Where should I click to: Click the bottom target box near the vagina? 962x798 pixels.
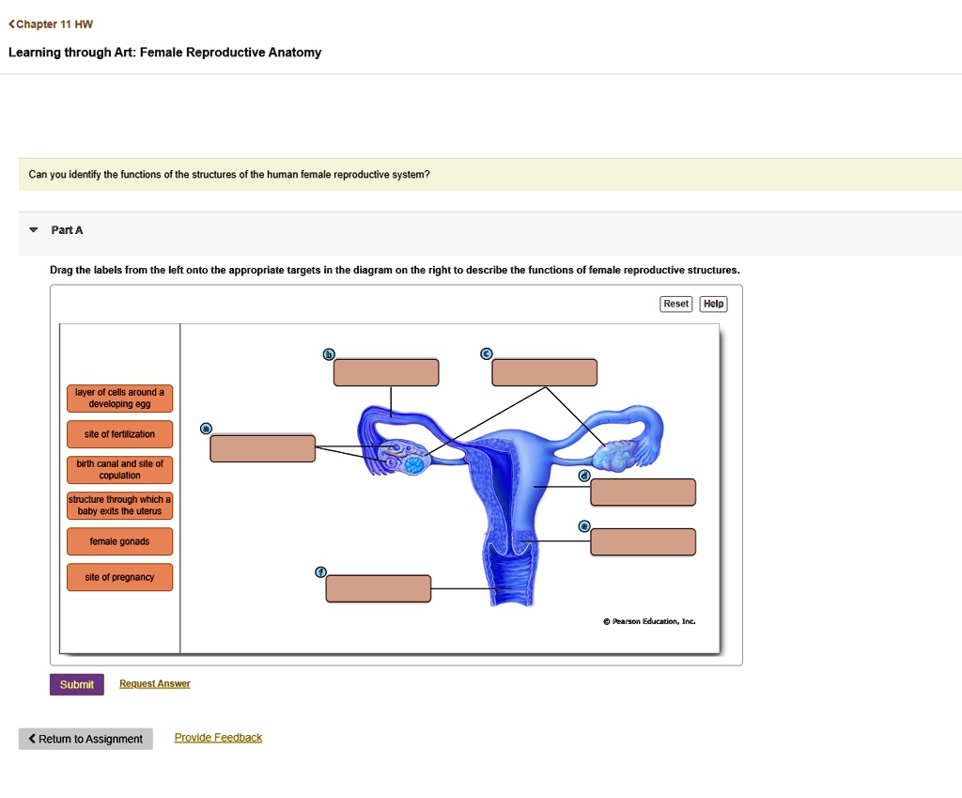pos(378,588)
